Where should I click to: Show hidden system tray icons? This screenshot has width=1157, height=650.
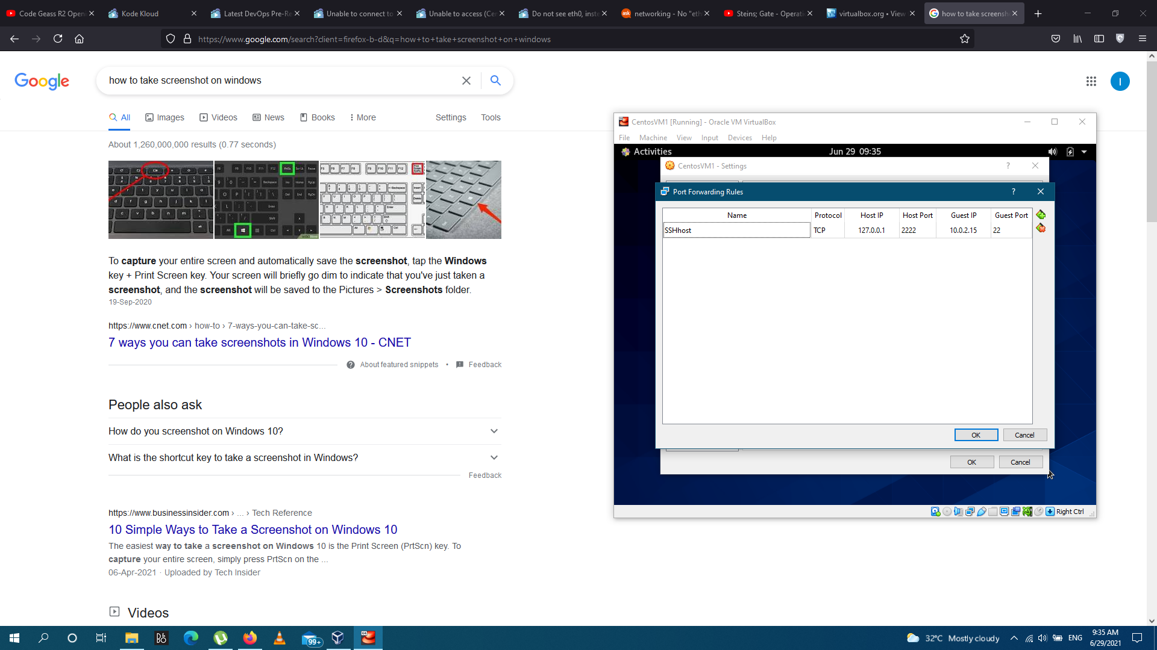click(1014, 638)
